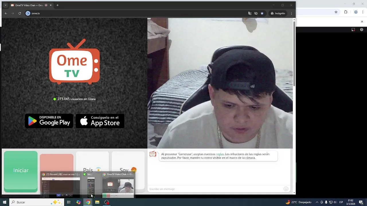The width and height of the screenshot is (367, 206).
Task: Open File Explorer from the taskbar
Action: pyautogui.click(x=97, y=202)
